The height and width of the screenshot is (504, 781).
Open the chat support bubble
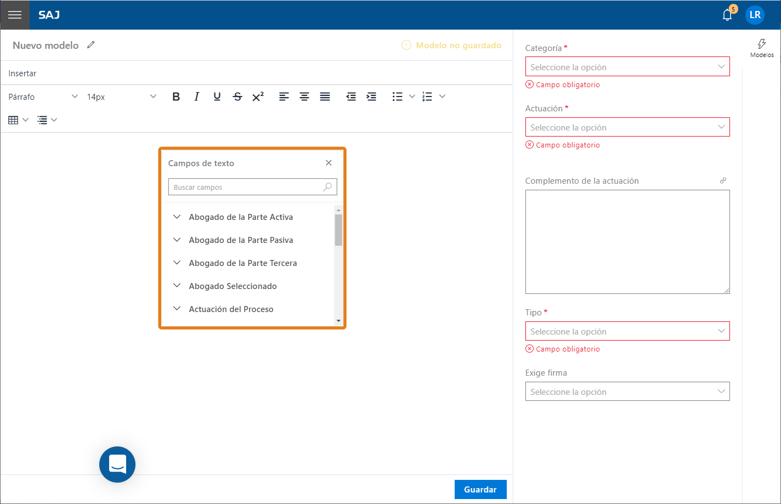point(117,465)
